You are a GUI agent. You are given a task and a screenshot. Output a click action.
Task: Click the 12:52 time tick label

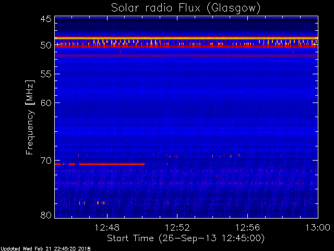[x=177, y=227]
